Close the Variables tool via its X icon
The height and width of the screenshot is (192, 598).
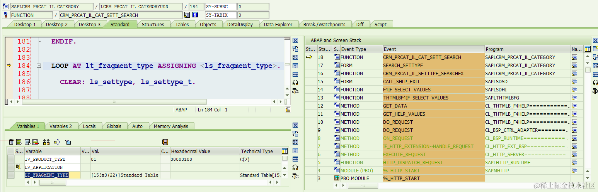[x=295, y=125]
